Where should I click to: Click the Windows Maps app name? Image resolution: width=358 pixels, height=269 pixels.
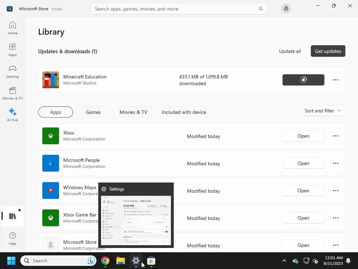(80, 187)
